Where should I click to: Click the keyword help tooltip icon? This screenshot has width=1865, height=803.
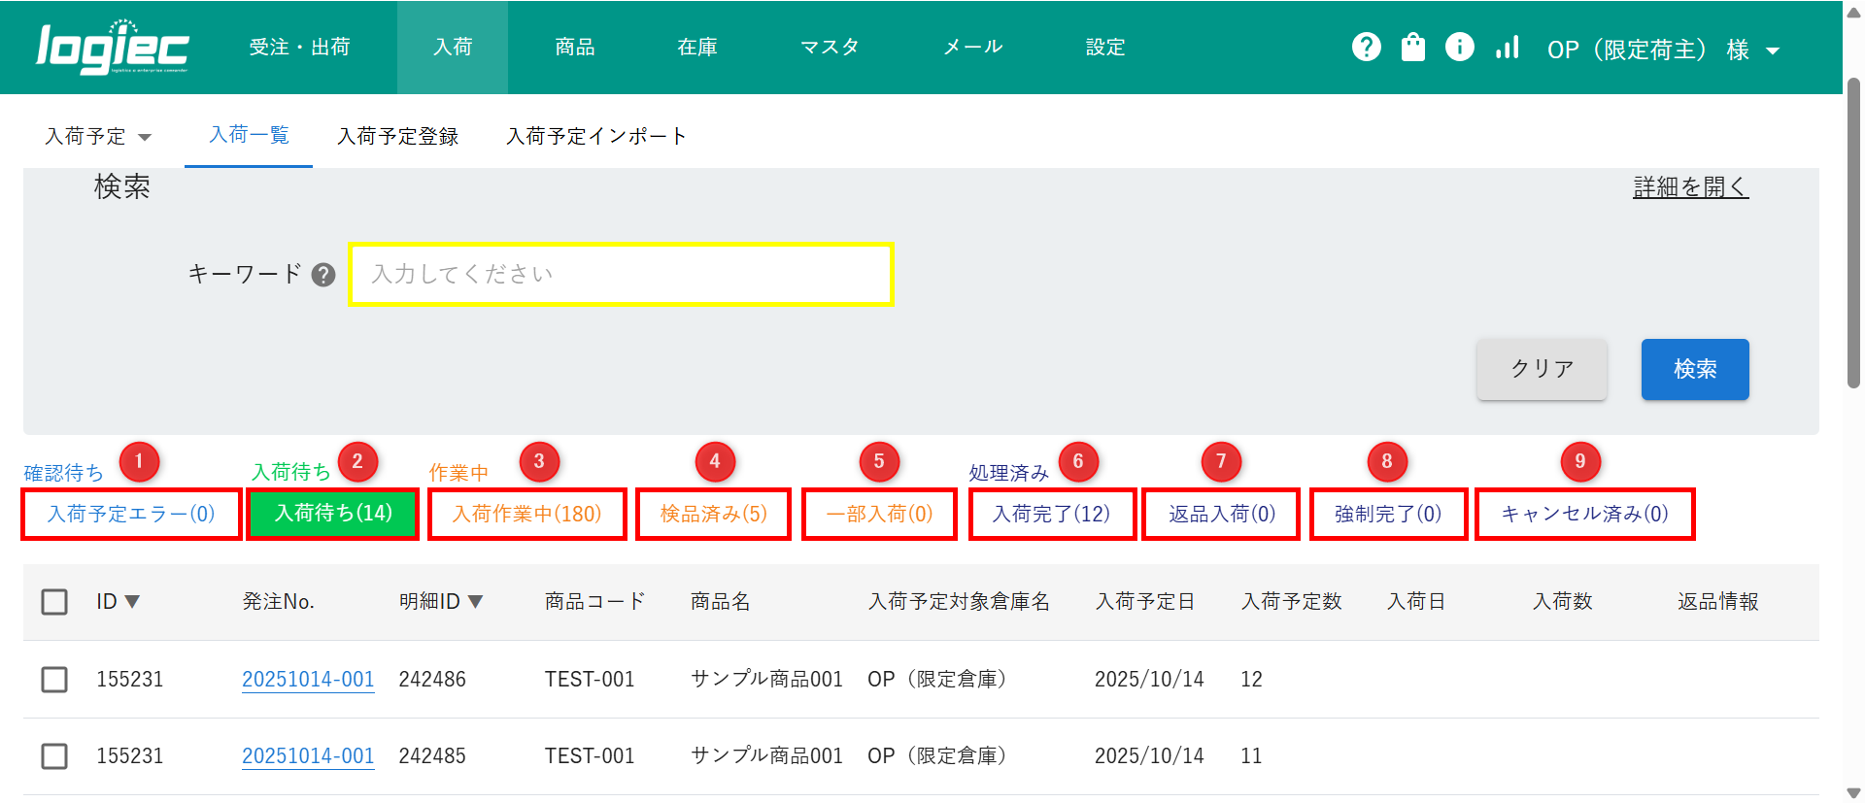click(x=323, y=275)
